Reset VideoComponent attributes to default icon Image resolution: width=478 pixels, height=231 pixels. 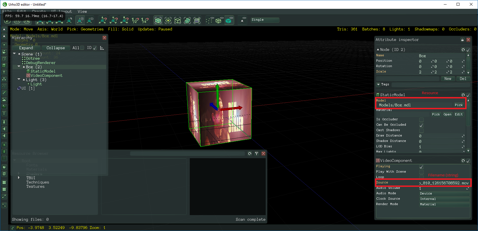pyautogui.click(x=463, y=161)
